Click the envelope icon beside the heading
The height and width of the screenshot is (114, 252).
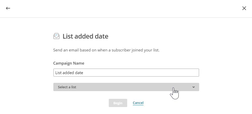tap(56, 36)
